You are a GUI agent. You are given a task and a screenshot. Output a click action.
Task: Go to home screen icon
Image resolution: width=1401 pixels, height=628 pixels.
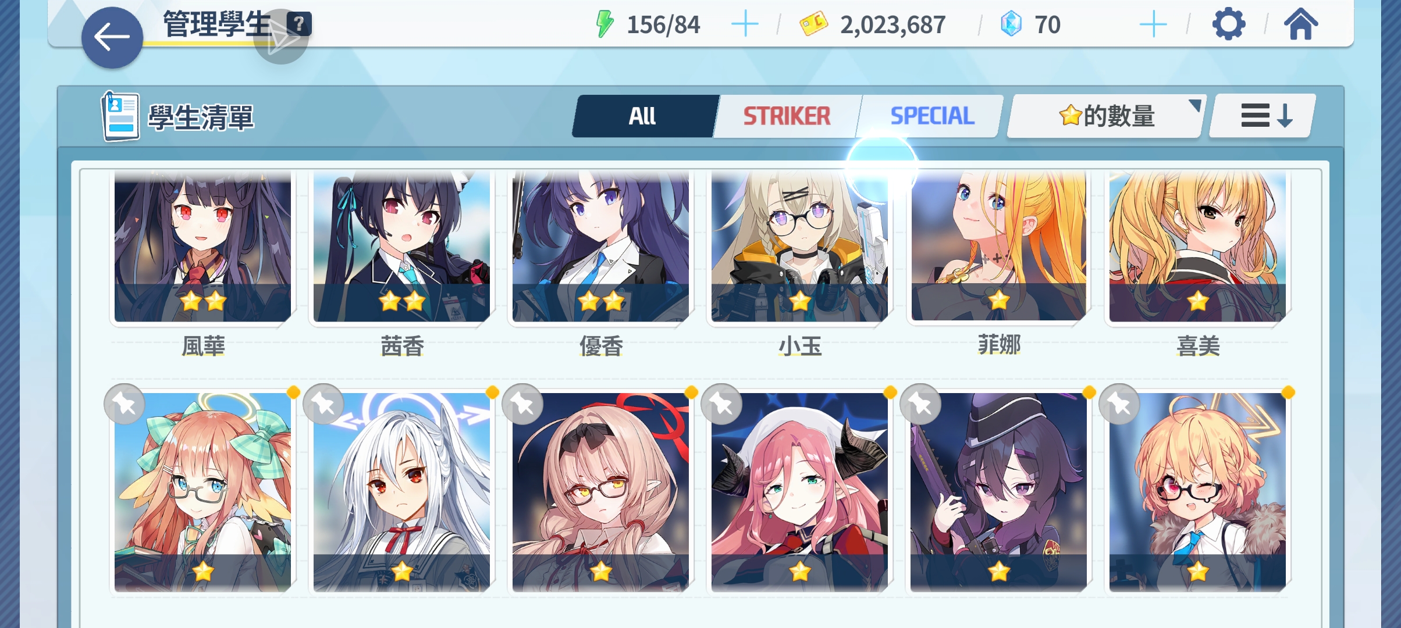[x=1301, y=24]
